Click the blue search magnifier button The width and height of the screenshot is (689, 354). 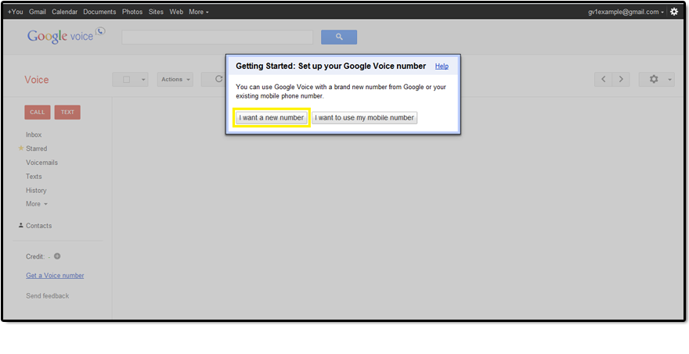(338, 37)
